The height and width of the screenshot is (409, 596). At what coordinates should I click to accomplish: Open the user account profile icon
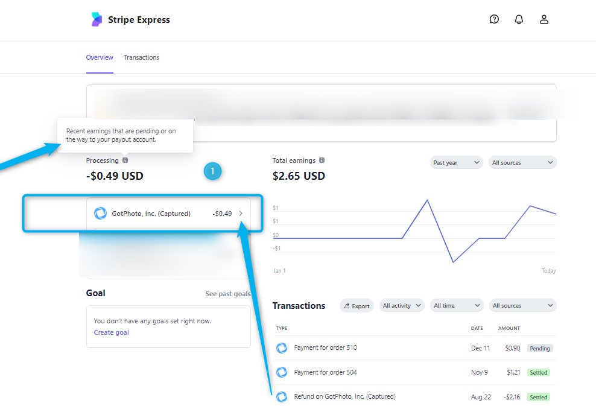coord(544,19)
